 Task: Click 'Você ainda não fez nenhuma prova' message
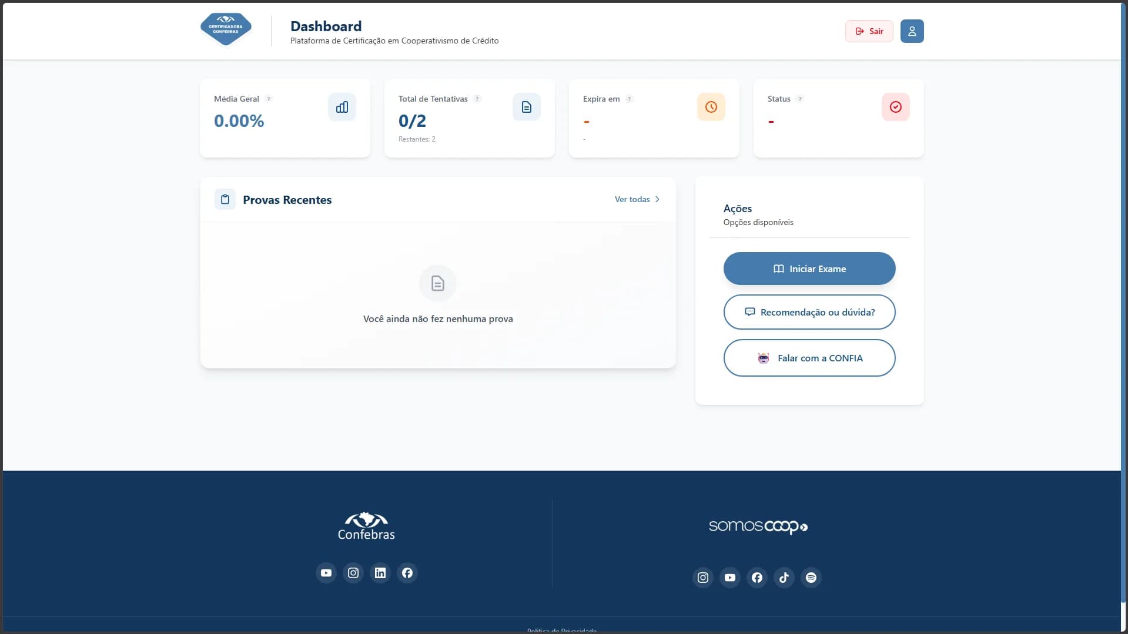click(438, 318)
